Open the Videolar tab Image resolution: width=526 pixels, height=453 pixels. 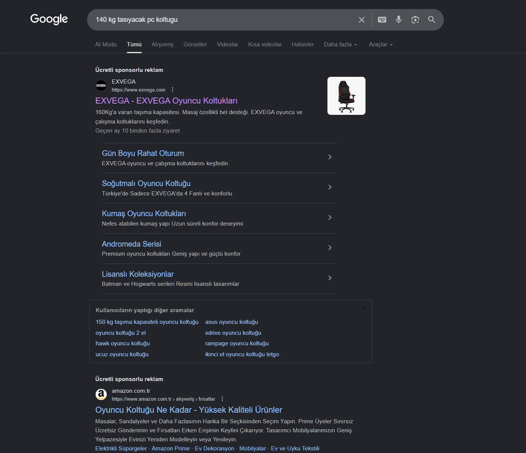[228, 44]
